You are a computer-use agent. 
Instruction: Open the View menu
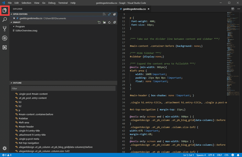coord(37,3)
